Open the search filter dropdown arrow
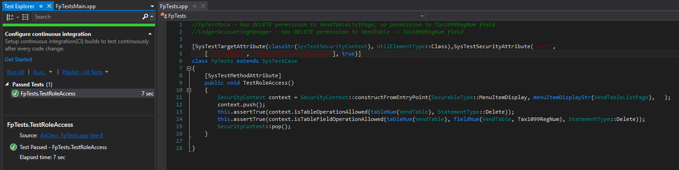This screenshot has height=170, width=679. 152,17
